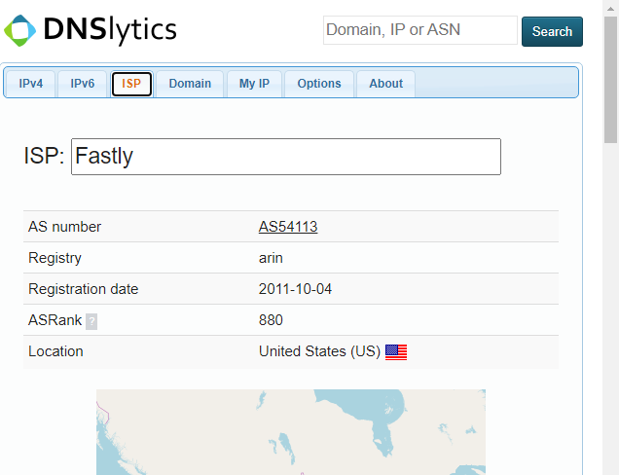Click the scrollbar up arrow
Image resolution: width=619 pixels, height=475 pixels.
coord(610,8)
